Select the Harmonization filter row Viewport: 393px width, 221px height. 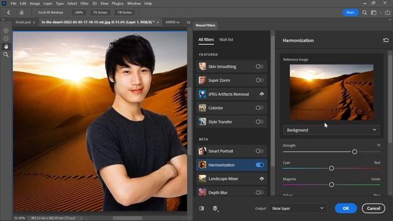[232, 165]
